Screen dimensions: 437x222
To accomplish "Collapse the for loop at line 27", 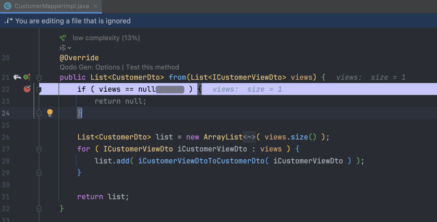I will pos(39,149).
